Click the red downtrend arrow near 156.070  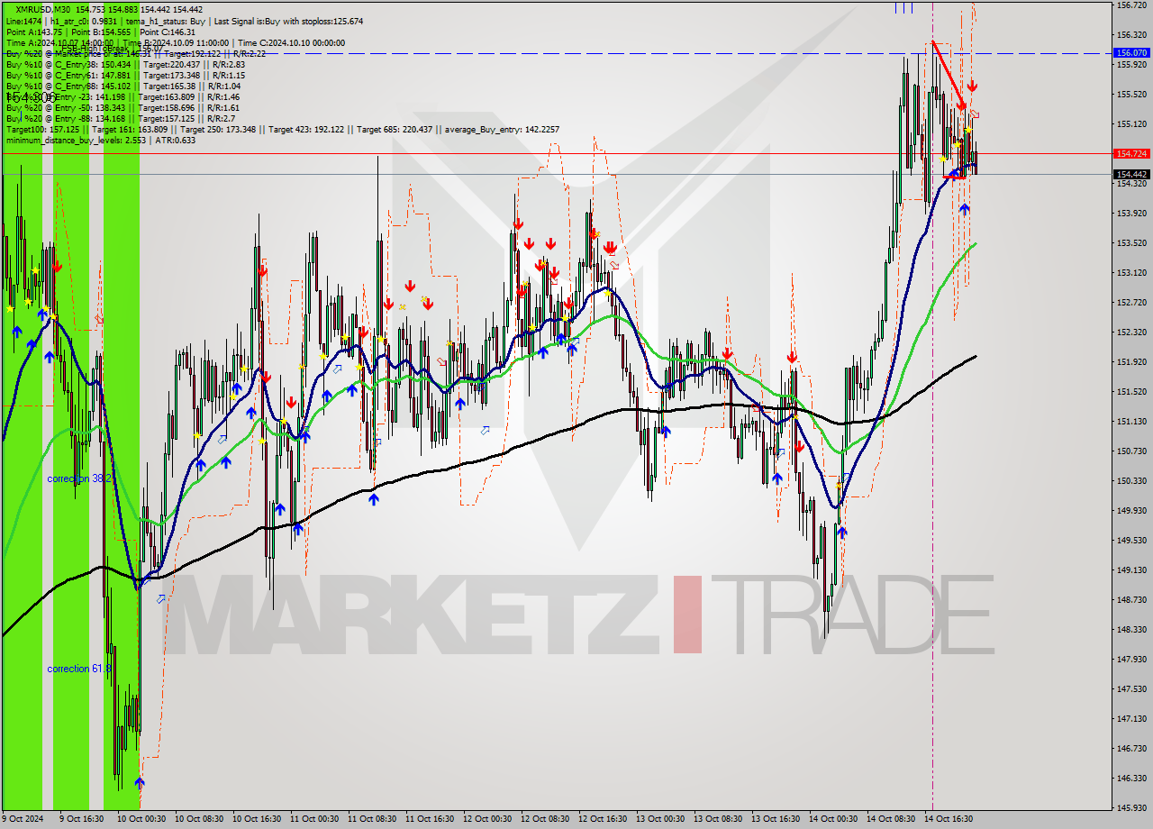(x=949, y=76)
